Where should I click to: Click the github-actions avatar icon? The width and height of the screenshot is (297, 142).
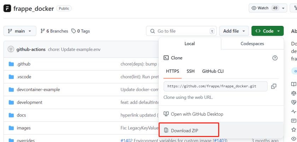coord(11,49)
